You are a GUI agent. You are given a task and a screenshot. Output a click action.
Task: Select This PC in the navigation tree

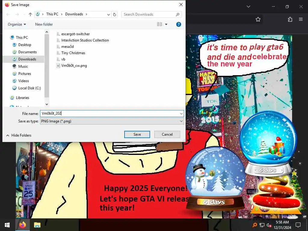pyautogui.click(x=22, y=37)
